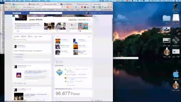Click the browser home button
The height and width of the screenshot is (102, 181).
[x=14, y=7]
